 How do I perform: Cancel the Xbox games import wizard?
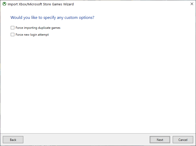[183, 140]
